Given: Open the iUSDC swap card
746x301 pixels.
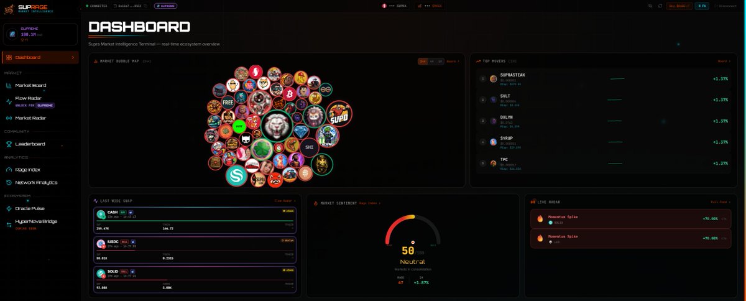Looking at the screenshot, I should coord(195,250).
